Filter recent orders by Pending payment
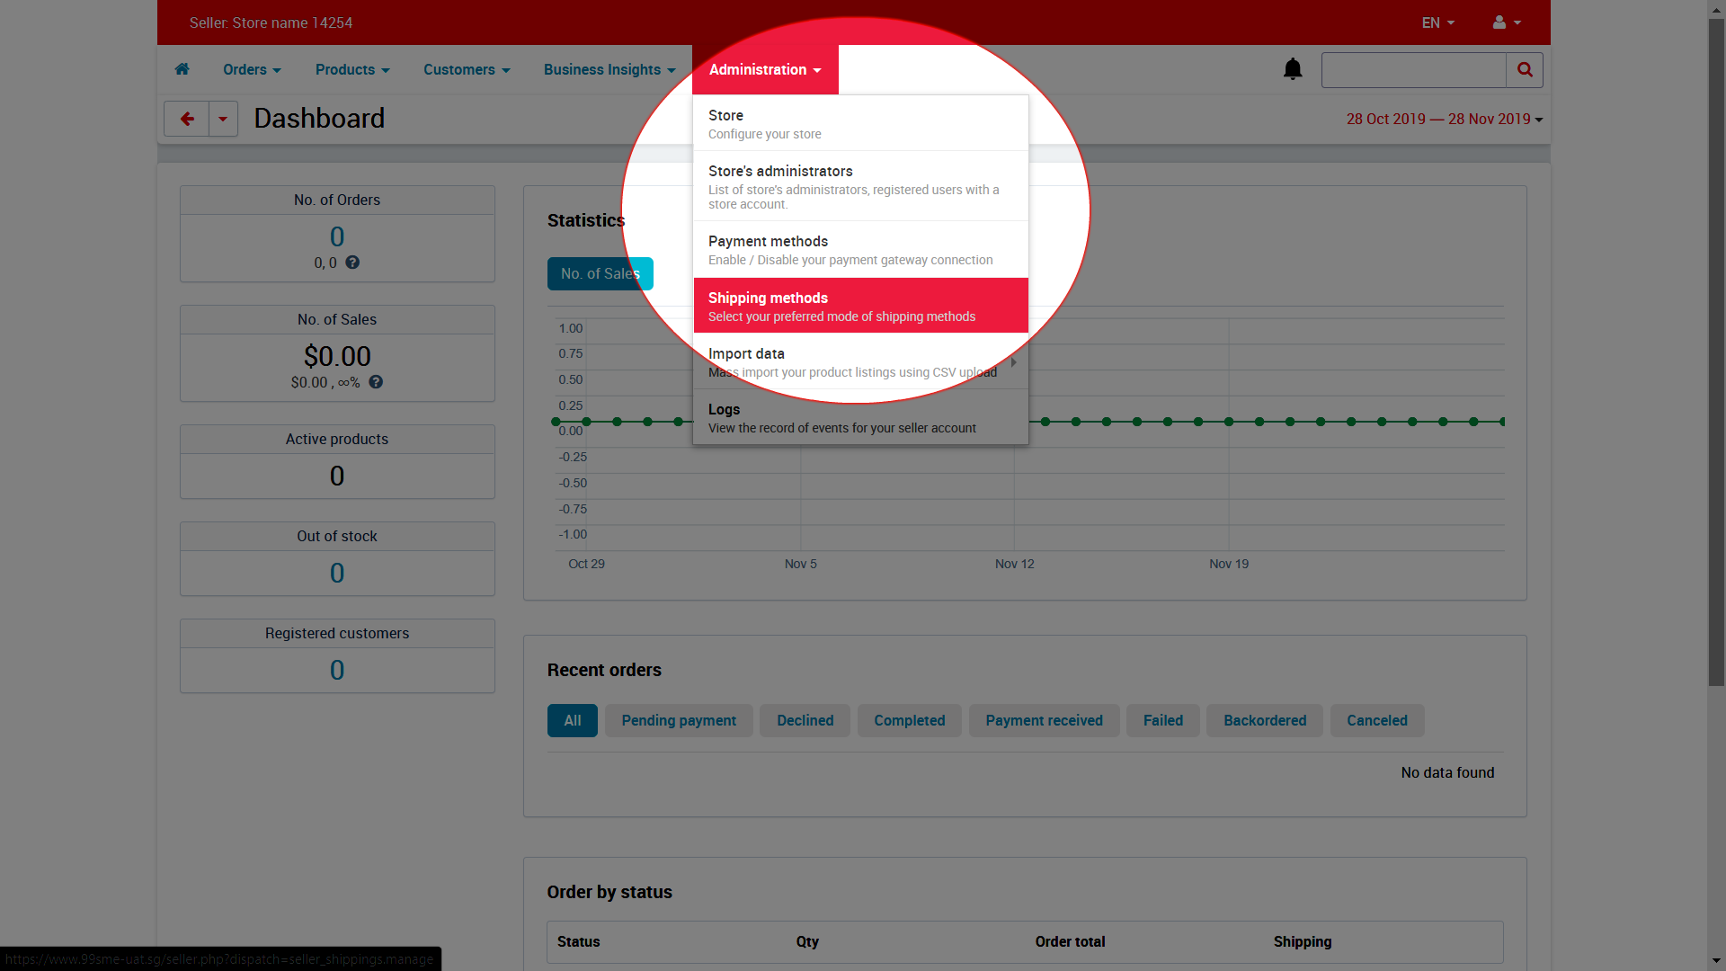 (679, 720)
